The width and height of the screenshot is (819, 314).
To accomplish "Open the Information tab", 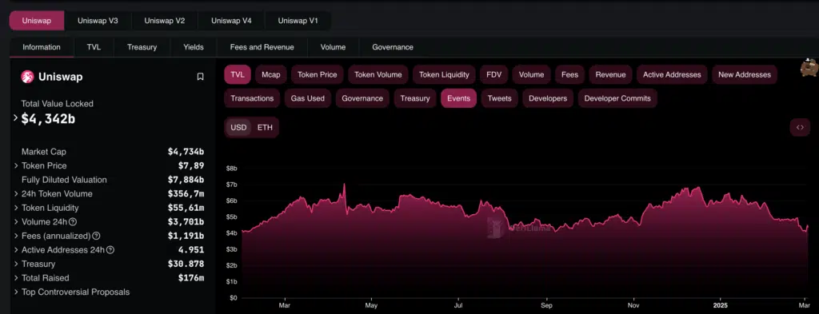I will coord(42,47).
